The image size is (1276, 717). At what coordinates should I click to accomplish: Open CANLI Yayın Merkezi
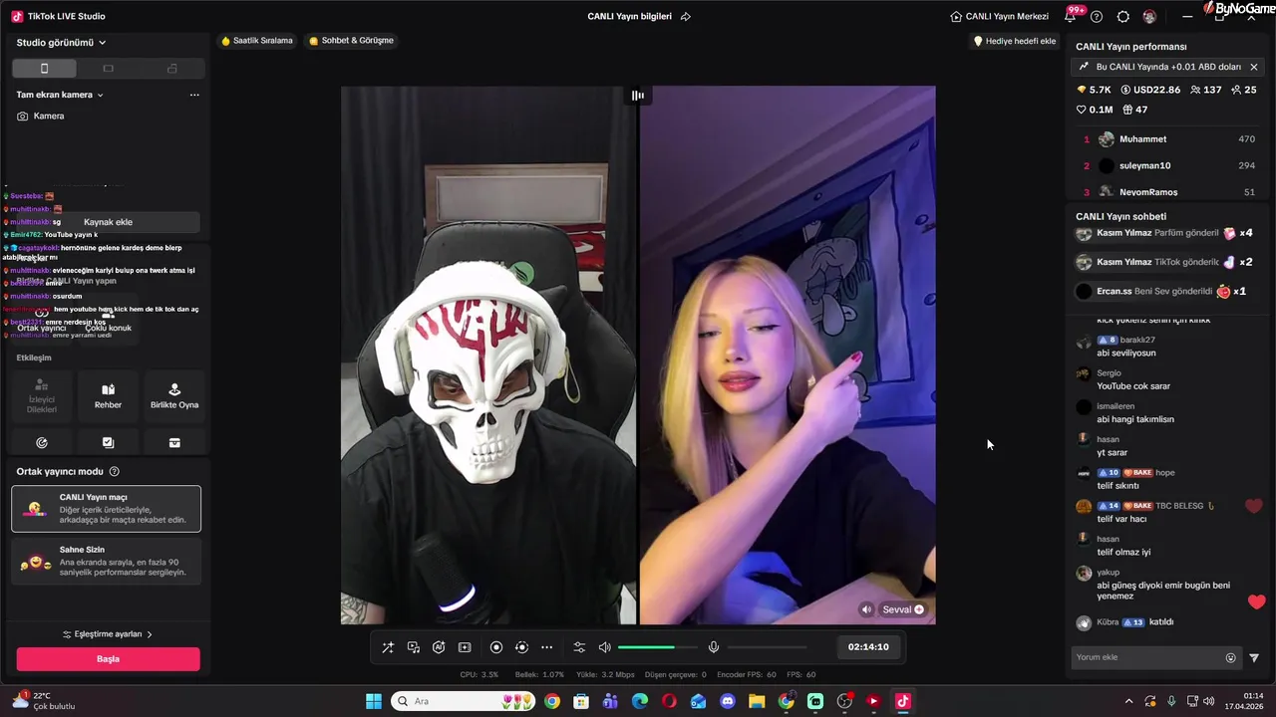click(1000, 16)
